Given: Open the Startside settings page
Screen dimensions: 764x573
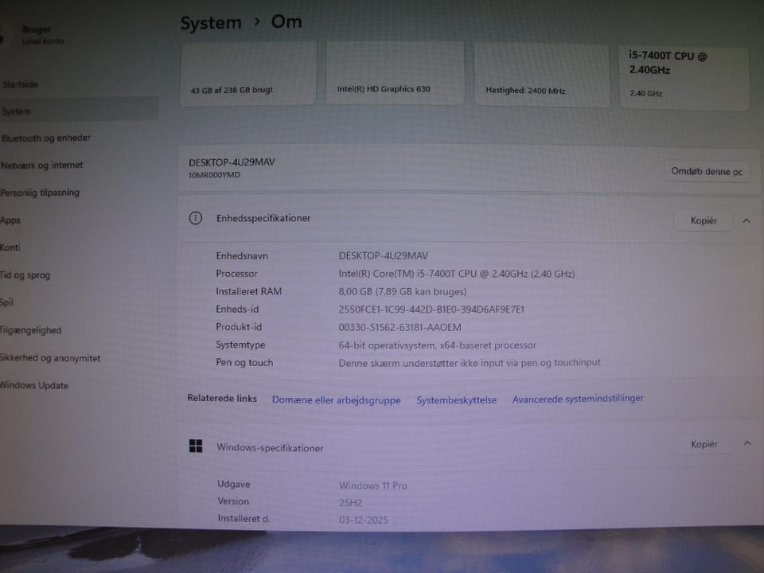Looking at the screenshot, I should [x=20, y=84].
